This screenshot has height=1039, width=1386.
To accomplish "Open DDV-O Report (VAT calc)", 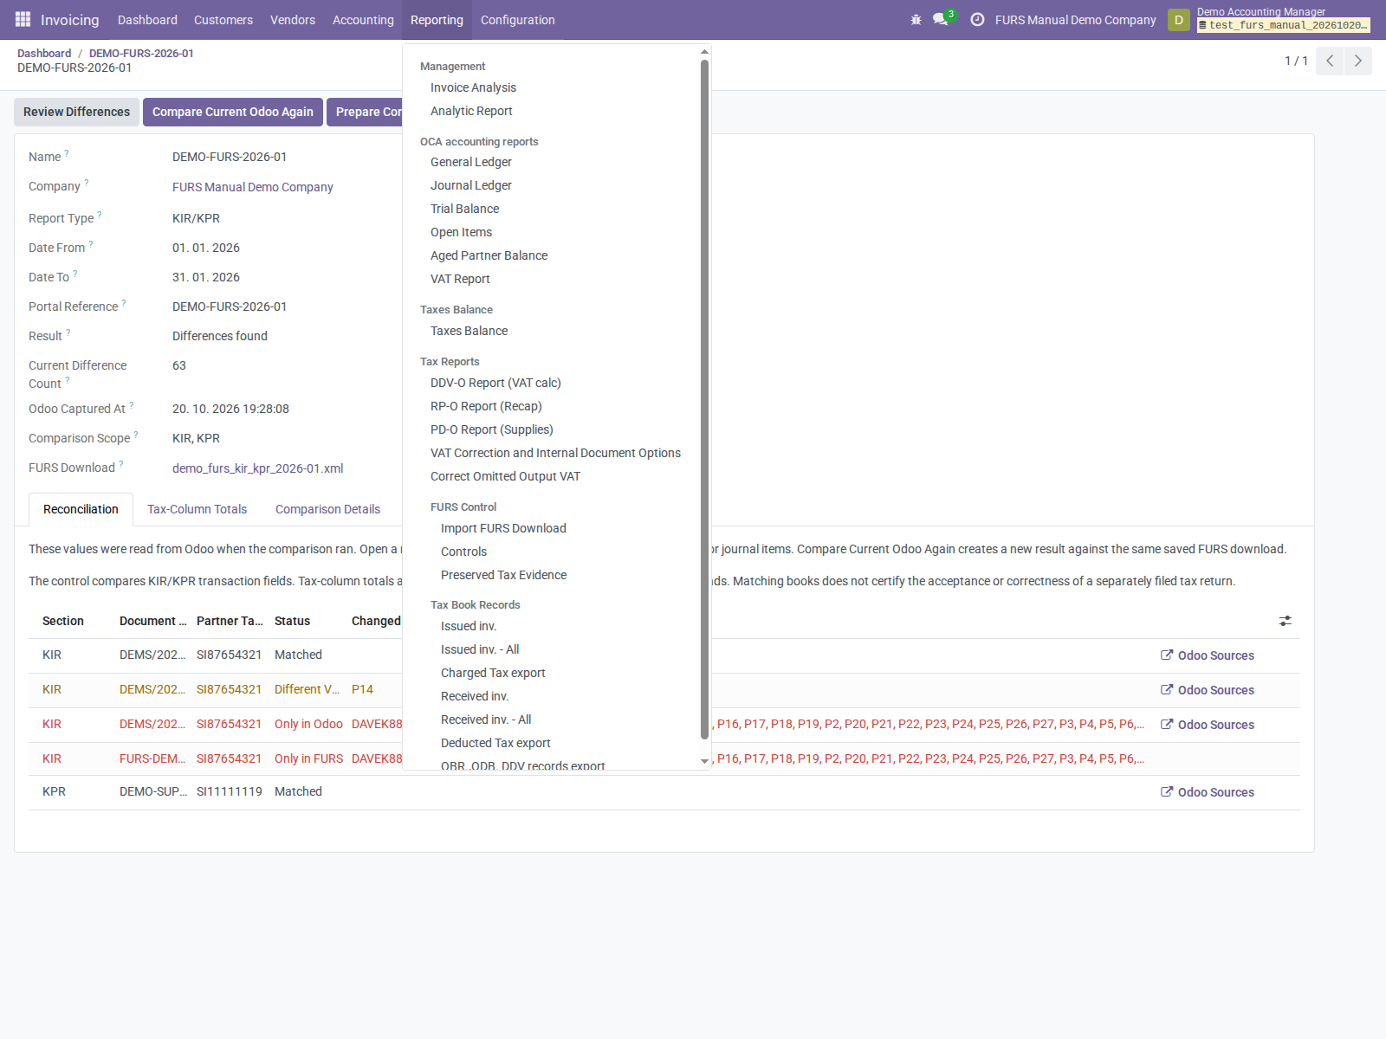I will coord(495,383).
